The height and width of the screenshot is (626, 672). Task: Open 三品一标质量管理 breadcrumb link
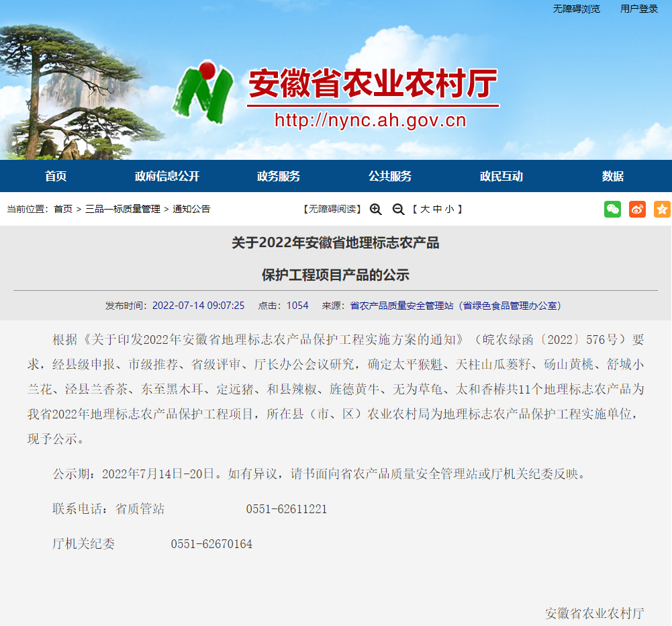tap(123, 210)
